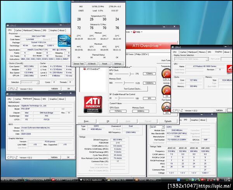Open the Help menu arrow in Catalyst Control Center
The height and width of the screenshot is (190, 233).
point(142,32)
